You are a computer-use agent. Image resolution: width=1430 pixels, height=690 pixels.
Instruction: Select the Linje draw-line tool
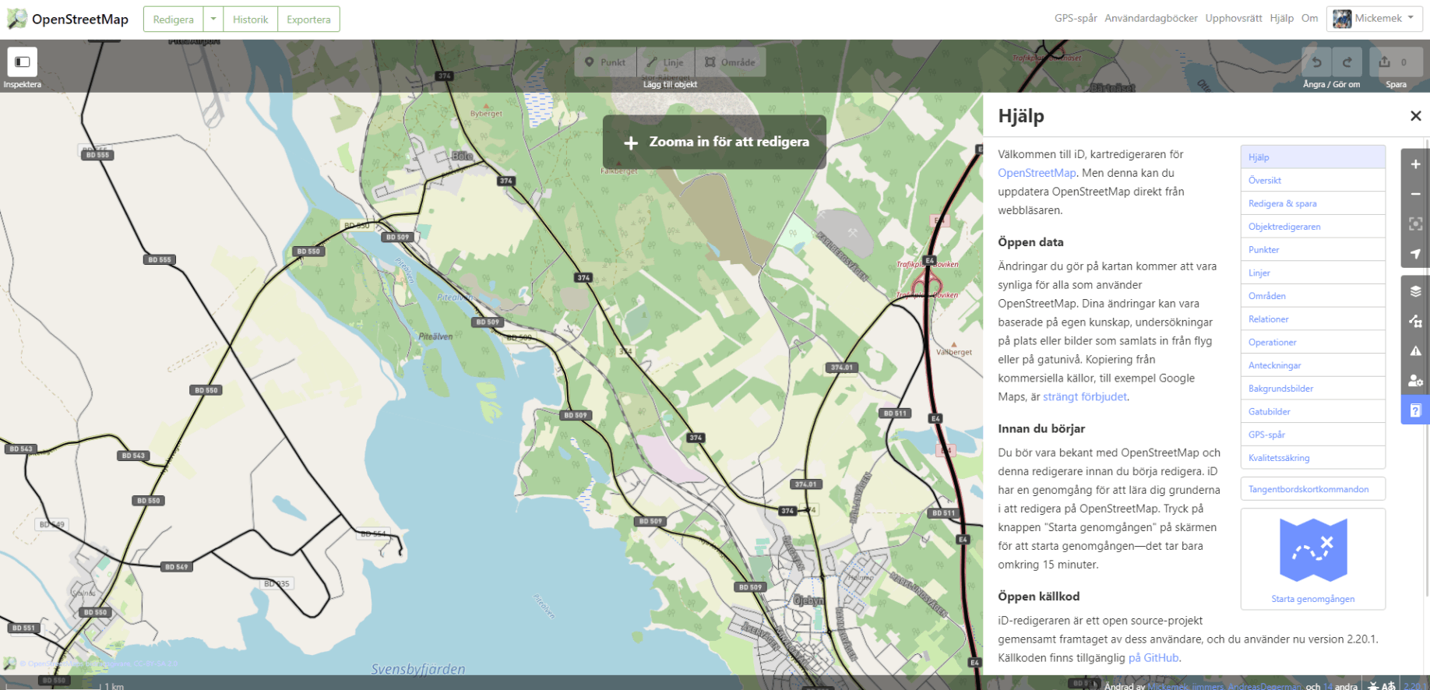click(x=665, y=62)
